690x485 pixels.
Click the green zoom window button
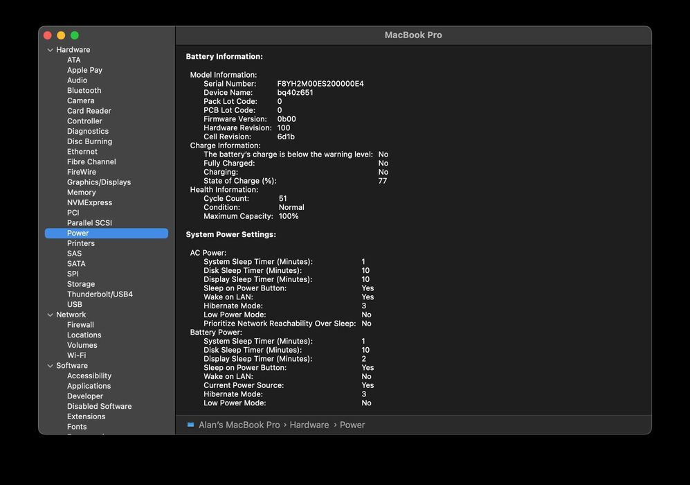[x=75, y=35]
